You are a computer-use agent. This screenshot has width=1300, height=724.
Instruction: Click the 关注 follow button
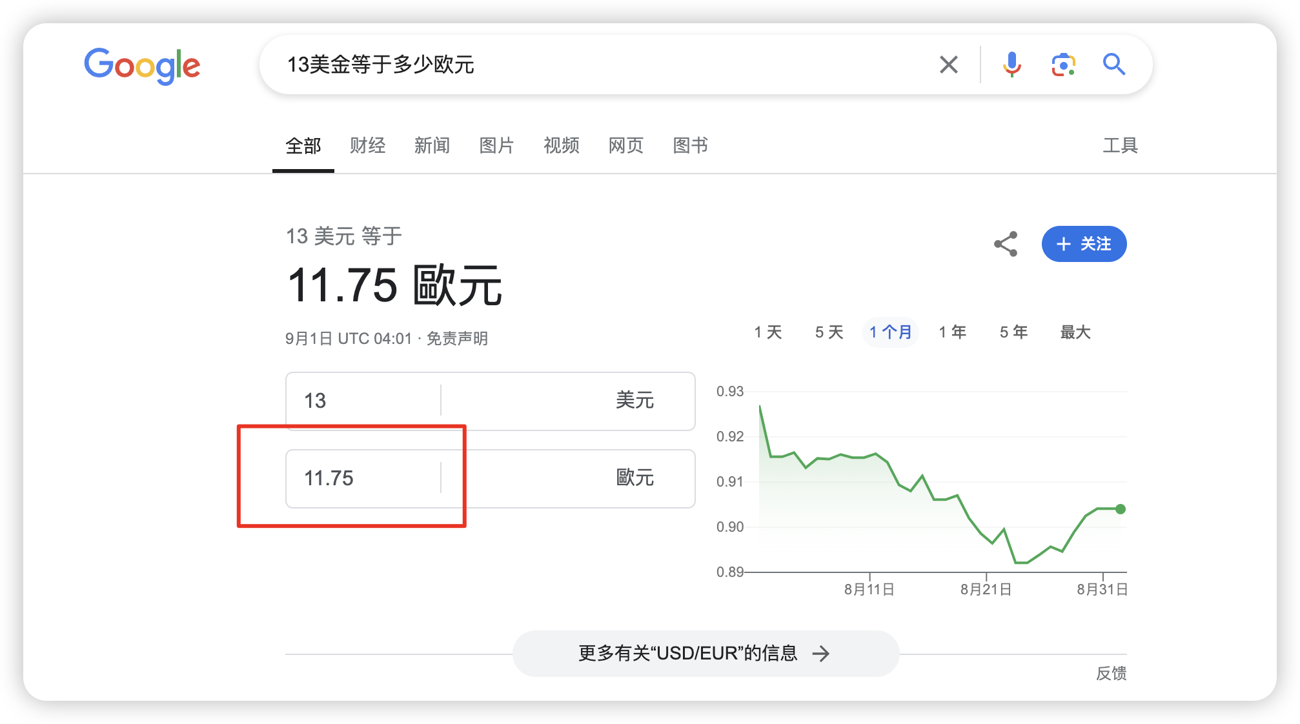click(1084, 244)
